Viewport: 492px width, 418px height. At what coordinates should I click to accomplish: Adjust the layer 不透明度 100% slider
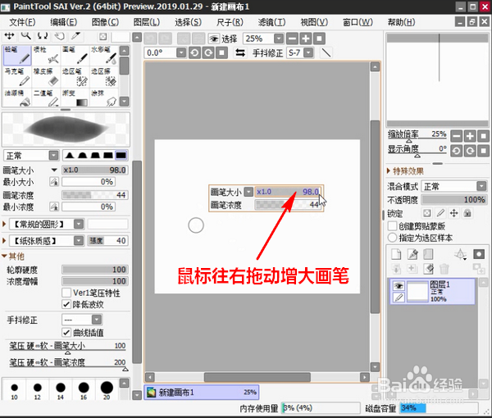click(x=454, y=199)
